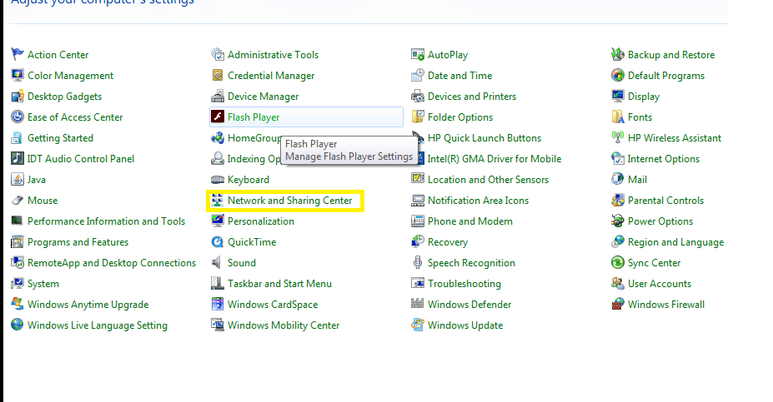Select the Backup and Restore icon

coord(618,55)
